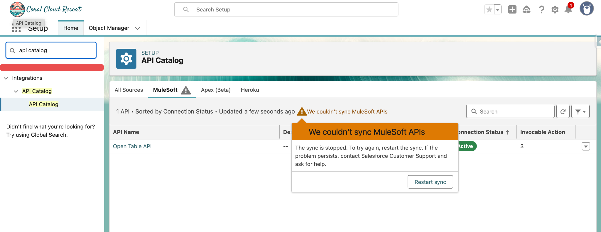Open the Open Table API link
This screenshot has height=232, width=601.
click(132, 146)
